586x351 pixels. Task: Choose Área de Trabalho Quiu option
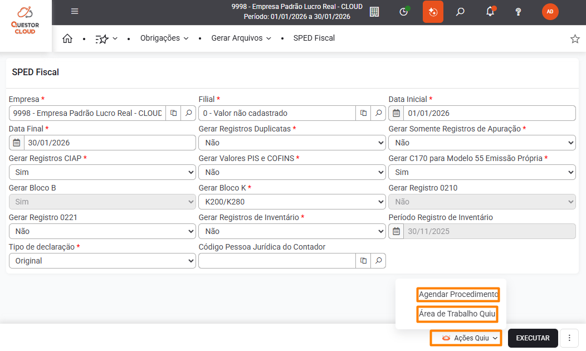[x=457, y=314]
